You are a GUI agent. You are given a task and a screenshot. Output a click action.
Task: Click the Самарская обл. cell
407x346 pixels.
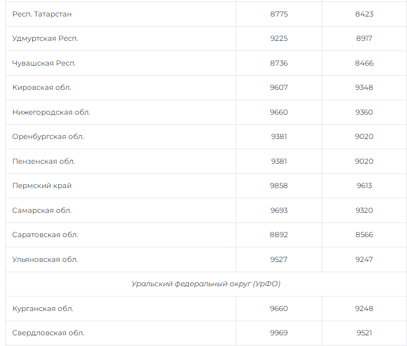click(x=42, y=210)
